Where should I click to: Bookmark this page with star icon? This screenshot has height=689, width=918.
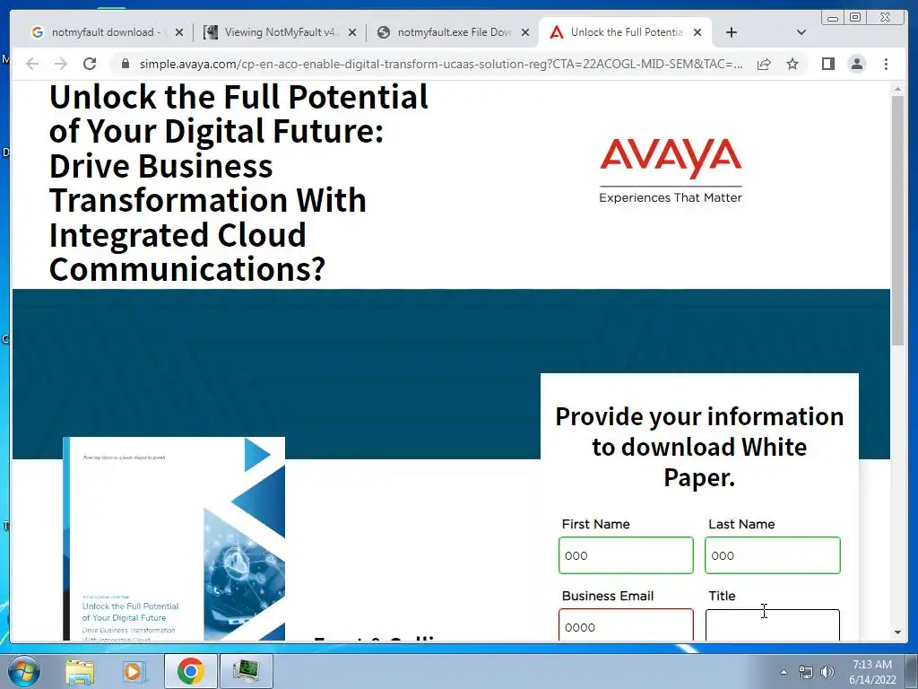point(792,64)
